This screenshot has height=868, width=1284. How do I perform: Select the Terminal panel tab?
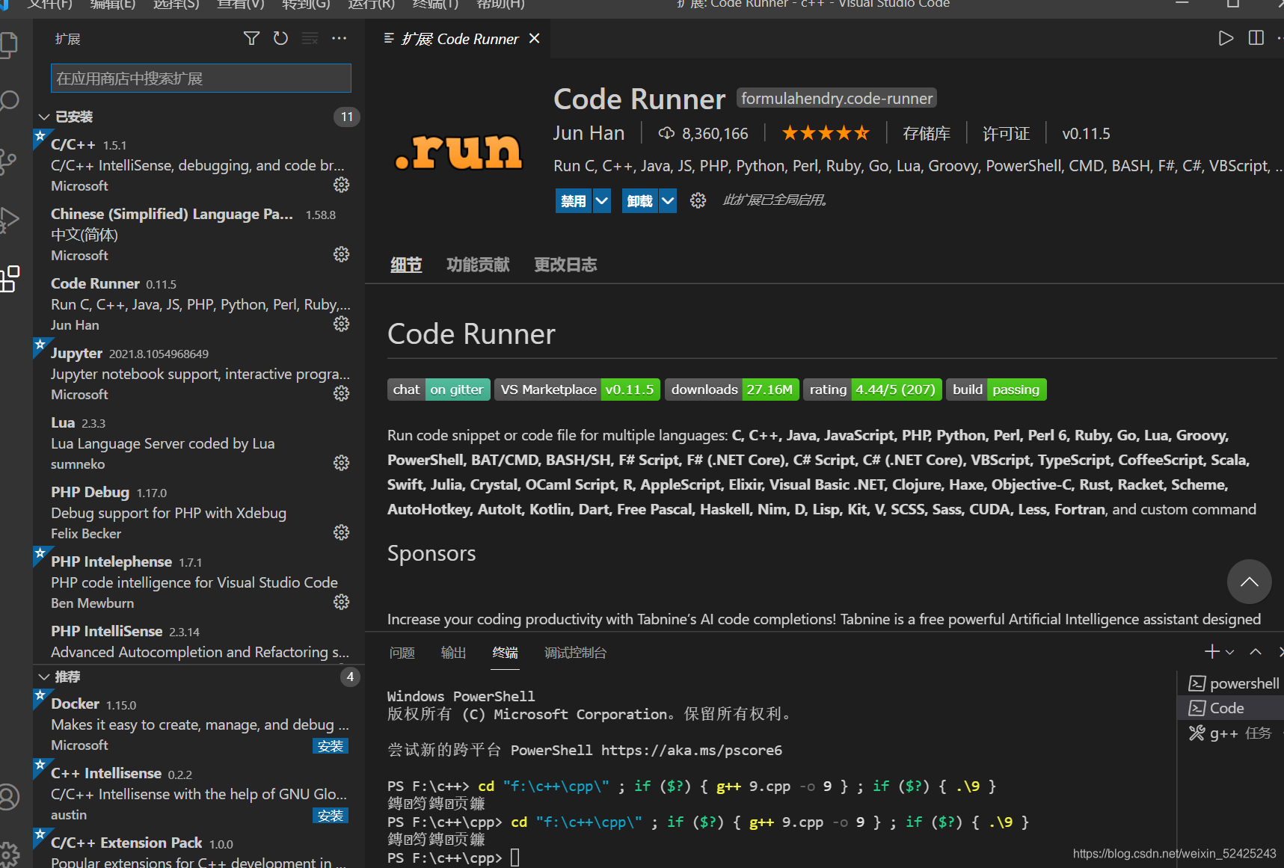pyautogui.click(x=505, y=653)
